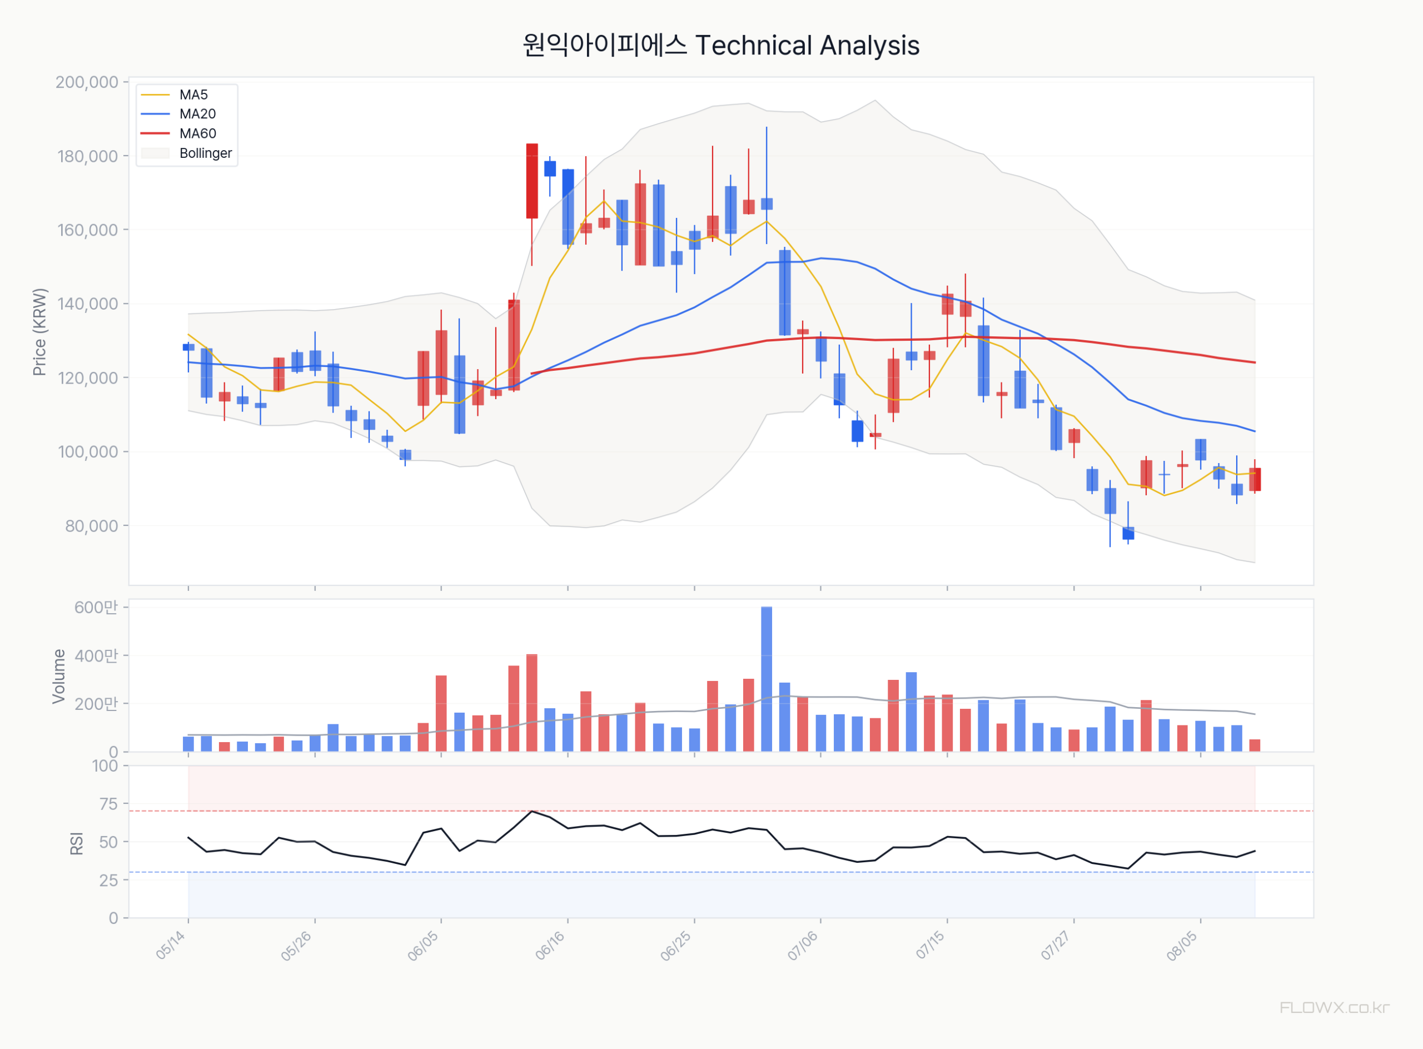Click the "Volume" axis label
This screenshot has height=1049, width=1423.
click(58, 676)
